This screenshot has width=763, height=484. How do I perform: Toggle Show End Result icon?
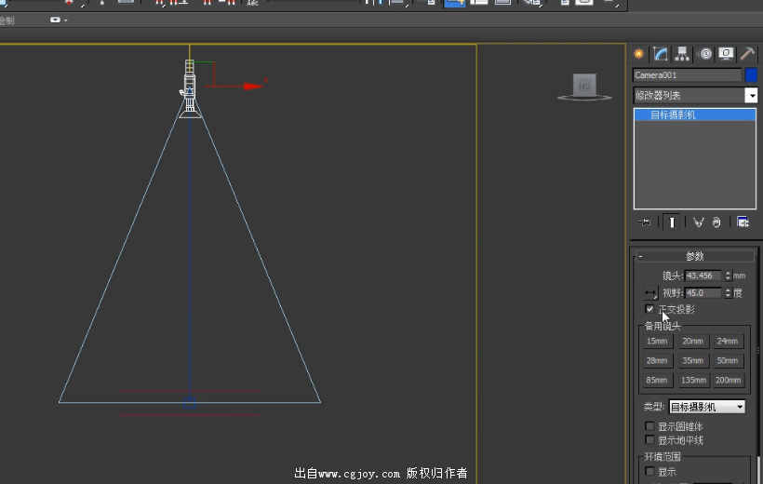point(671,222)
